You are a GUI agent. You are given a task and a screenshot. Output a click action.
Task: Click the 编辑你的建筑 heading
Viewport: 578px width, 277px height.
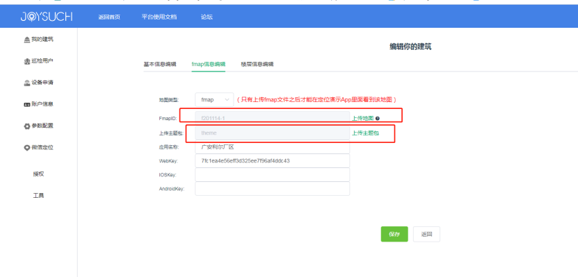click(x=410, y=47)
